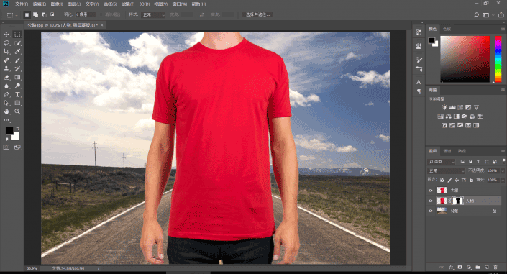Select the Move tool
Viewport: 507px width, 274px height.
click(x=6, y=35)
